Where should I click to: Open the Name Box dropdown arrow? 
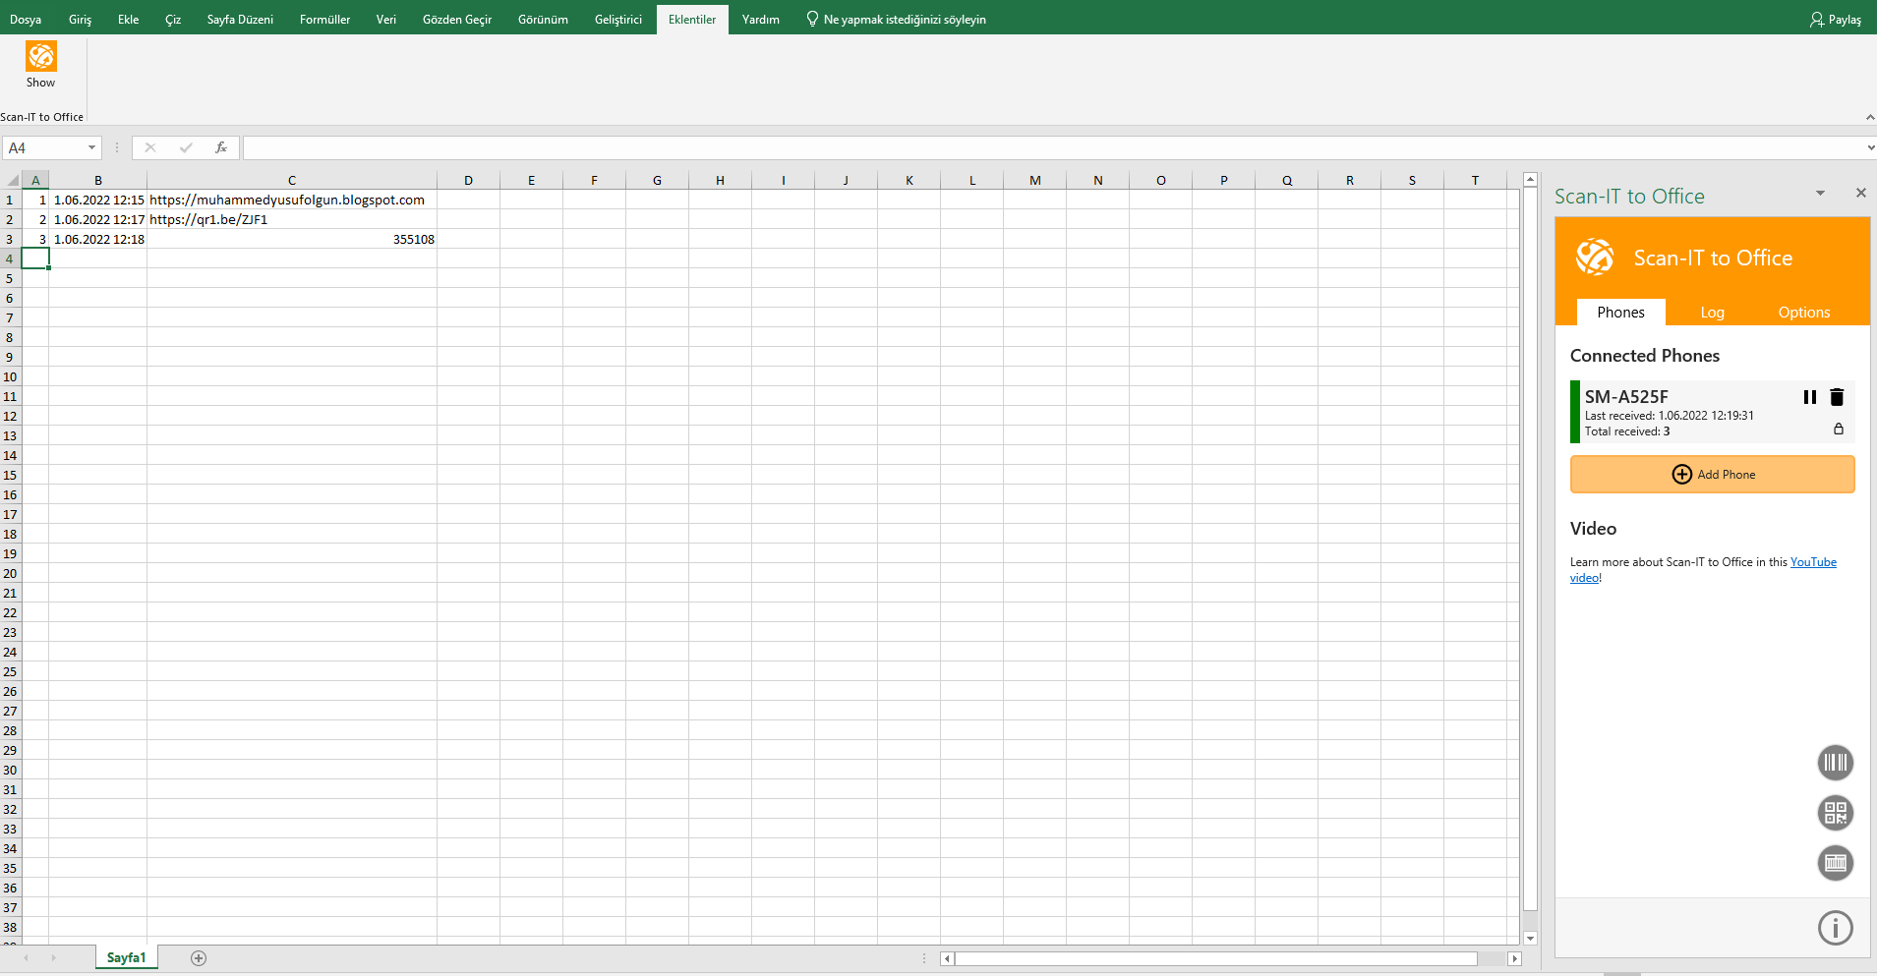92,147
